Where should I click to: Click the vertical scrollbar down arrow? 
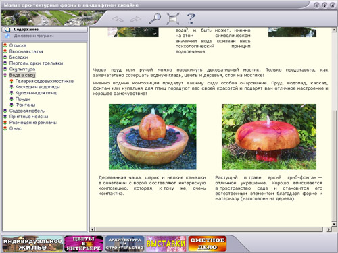click(334, 223)
